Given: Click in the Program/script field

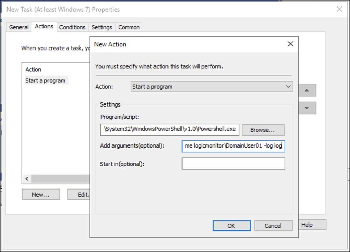Looking at the screenshot, I should 170,130.
